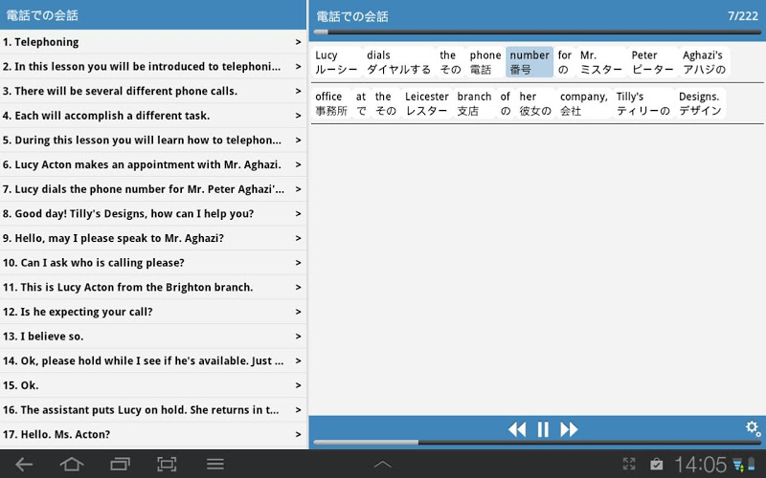Image resolution: width=766 pixels, height=478 pixels.
Task: Tap the word 'company,' translated 会社
Action: tap(584, 103)
